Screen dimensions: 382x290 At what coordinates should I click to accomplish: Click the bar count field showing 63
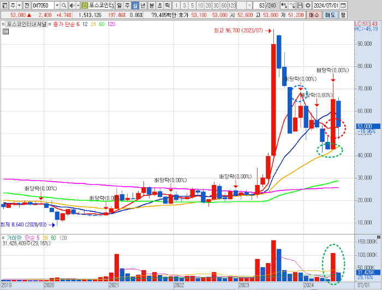click(259, 5)
